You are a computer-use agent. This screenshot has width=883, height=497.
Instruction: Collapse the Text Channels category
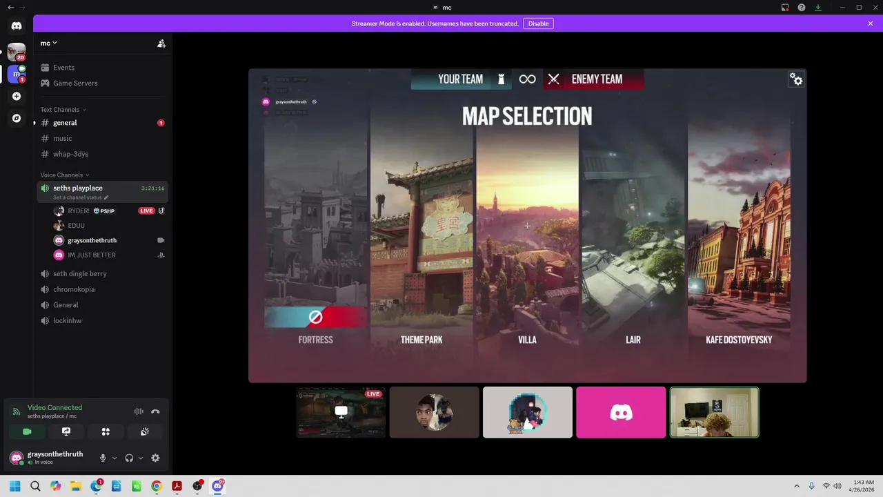coord(63,110)
